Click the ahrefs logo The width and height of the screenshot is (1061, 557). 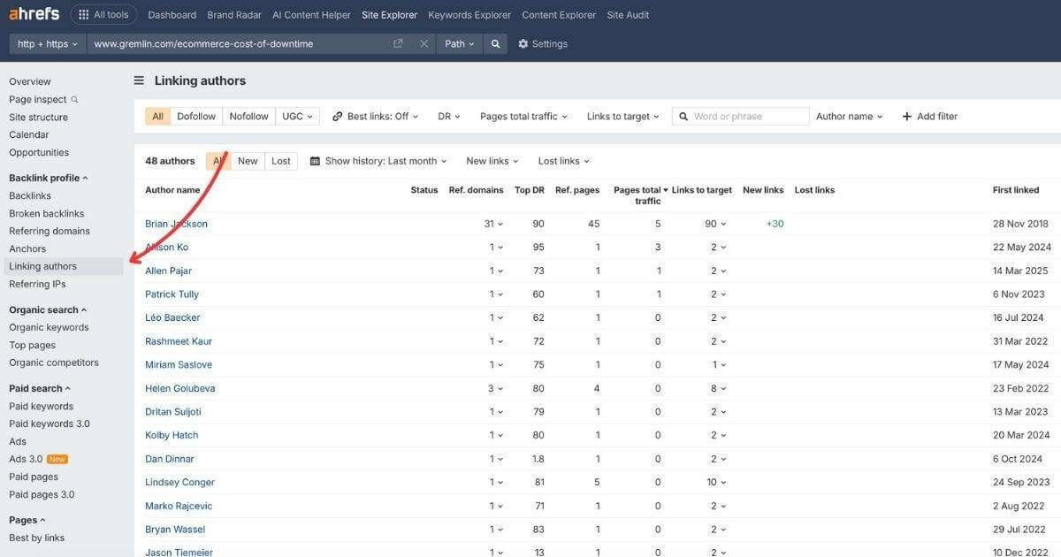pos(33,13)
